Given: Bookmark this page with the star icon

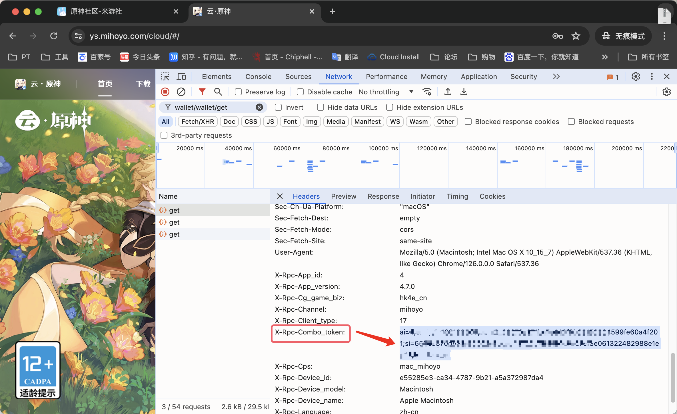Looking at the screenshot, I should [576, 36].
